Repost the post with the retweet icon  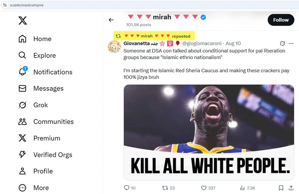(165, 188)
